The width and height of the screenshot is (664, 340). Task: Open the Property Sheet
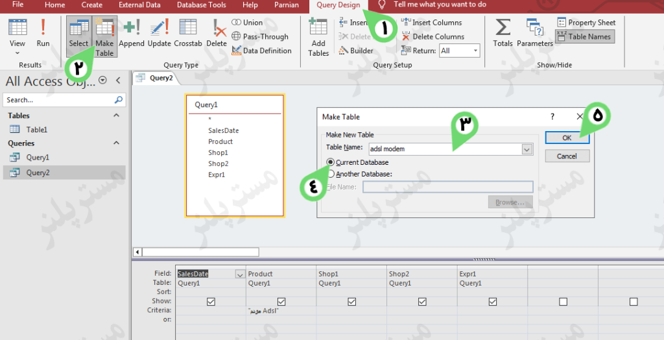[586, 23]
